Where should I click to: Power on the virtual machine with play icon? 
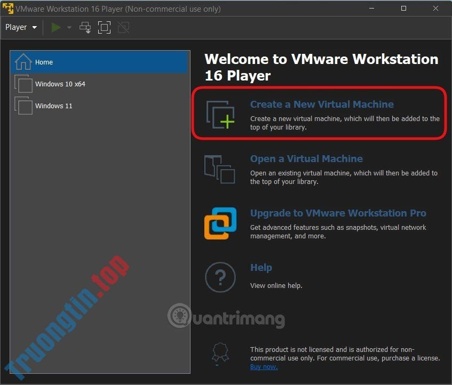(56, 27)
